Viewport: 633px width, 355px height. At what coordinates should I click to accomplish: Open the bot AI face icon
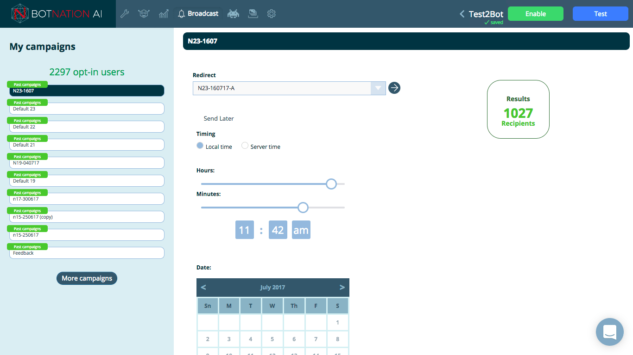[x=144, y=14]
